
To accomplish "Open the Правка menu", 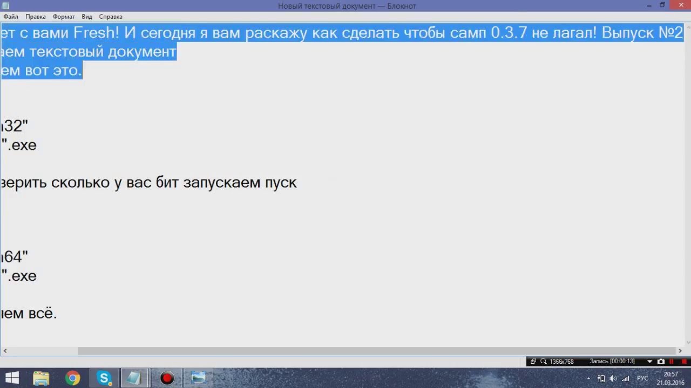I will [36, 17].
